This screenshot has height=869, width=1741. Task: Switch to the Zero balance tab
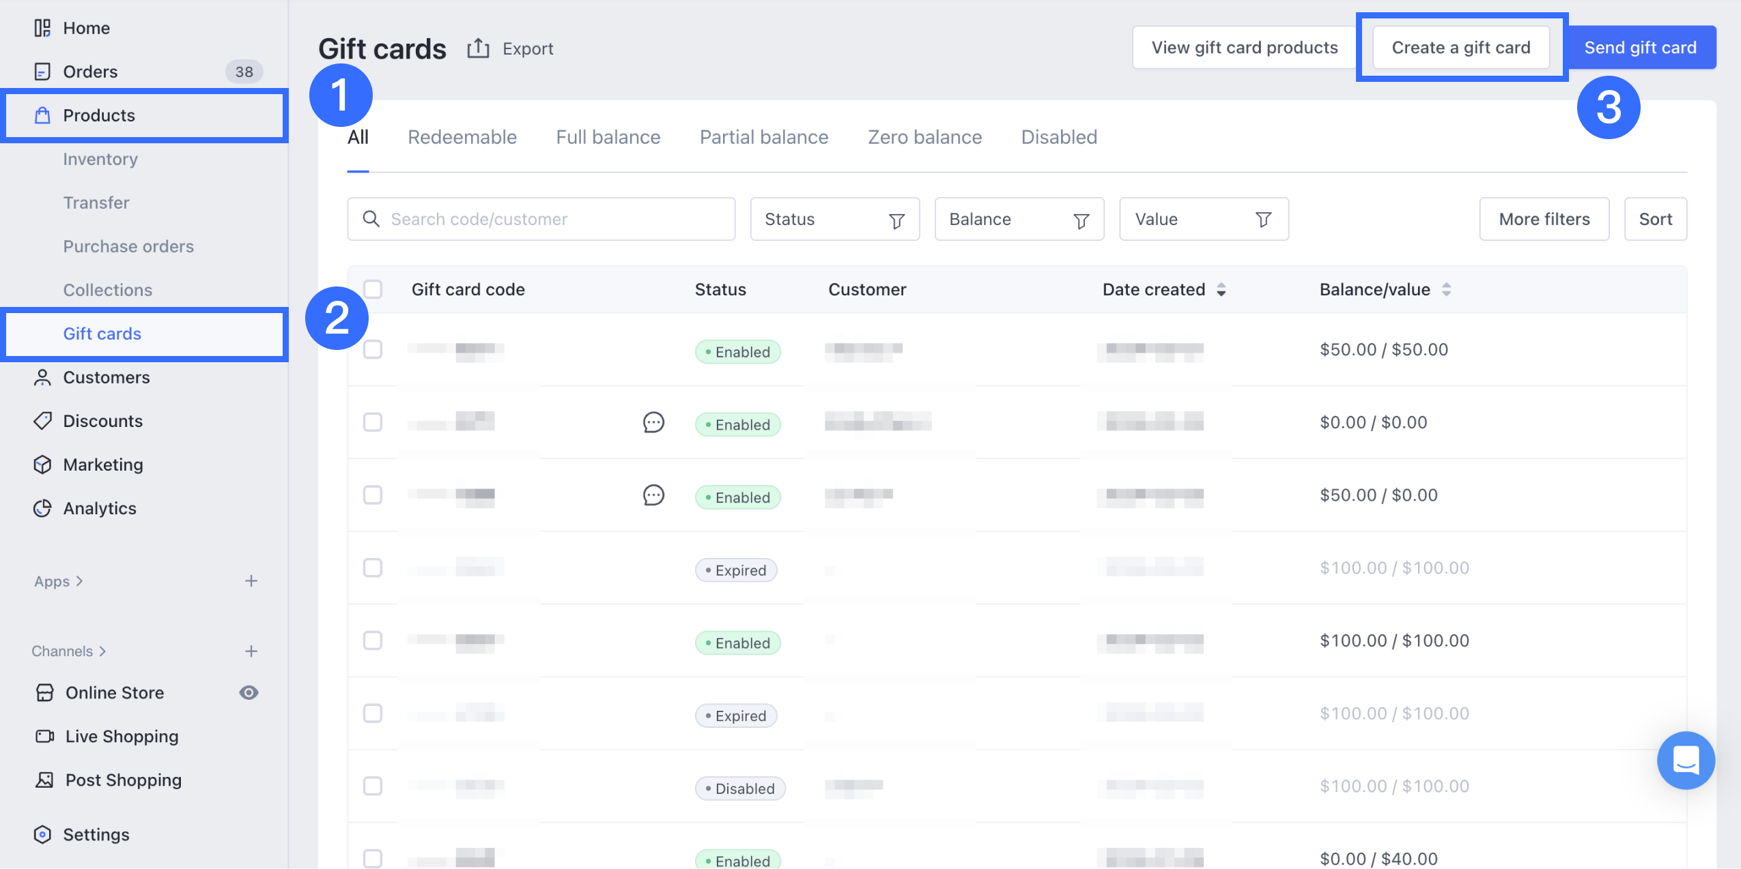(x=924, y=137)
